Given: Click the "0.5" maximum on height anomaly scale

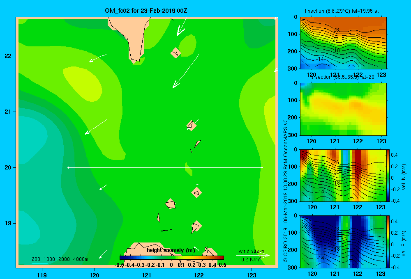Looking at the screenshot, I should point(222,265).
